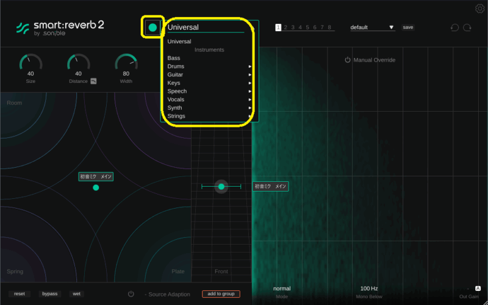Click the add to group button

221,294
